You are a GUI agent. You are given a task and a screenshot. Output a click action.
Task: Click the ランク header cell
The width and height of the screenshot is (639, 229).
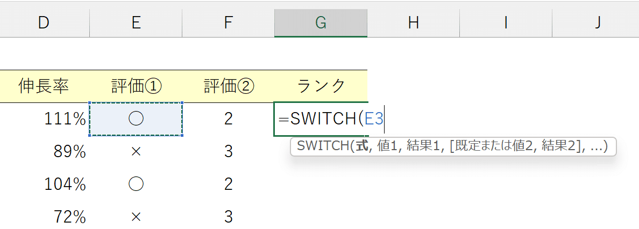click(321, 86)
